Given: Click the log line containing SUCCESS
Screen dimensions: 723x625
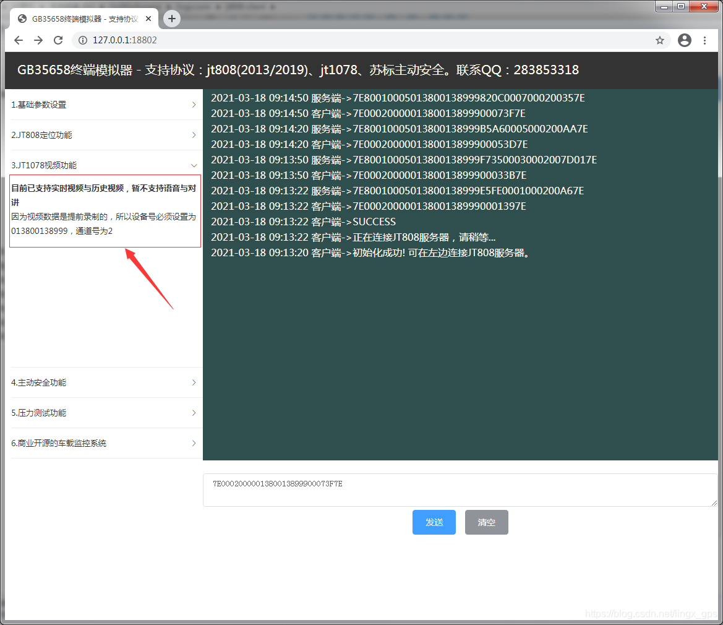Looking at the screenshot, I should pyautogui.click(x=304, y=222).
